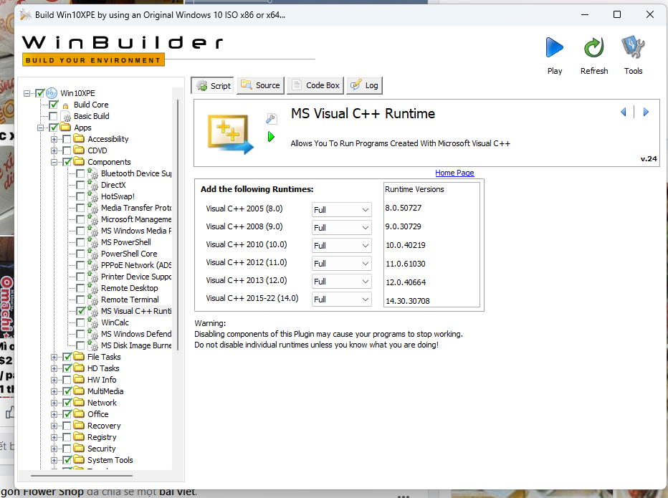Select the Microsoft Management tree item
The width and height of the screenshot is (668, 498).
136,219
